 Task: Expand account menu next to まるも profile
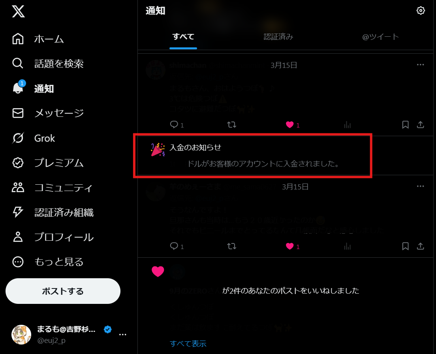click(x=122, y=335)
